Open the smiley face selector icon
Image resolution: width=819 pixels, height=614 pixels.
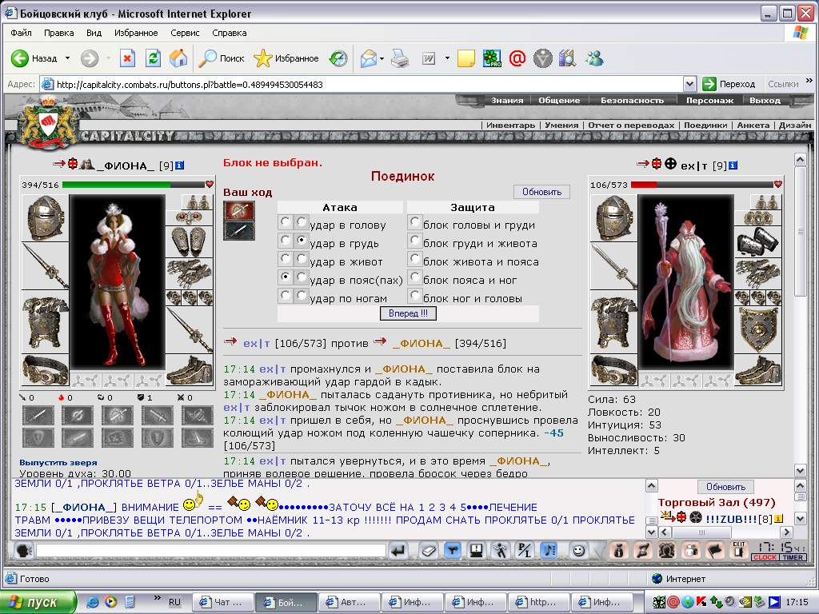pos(578,551)
